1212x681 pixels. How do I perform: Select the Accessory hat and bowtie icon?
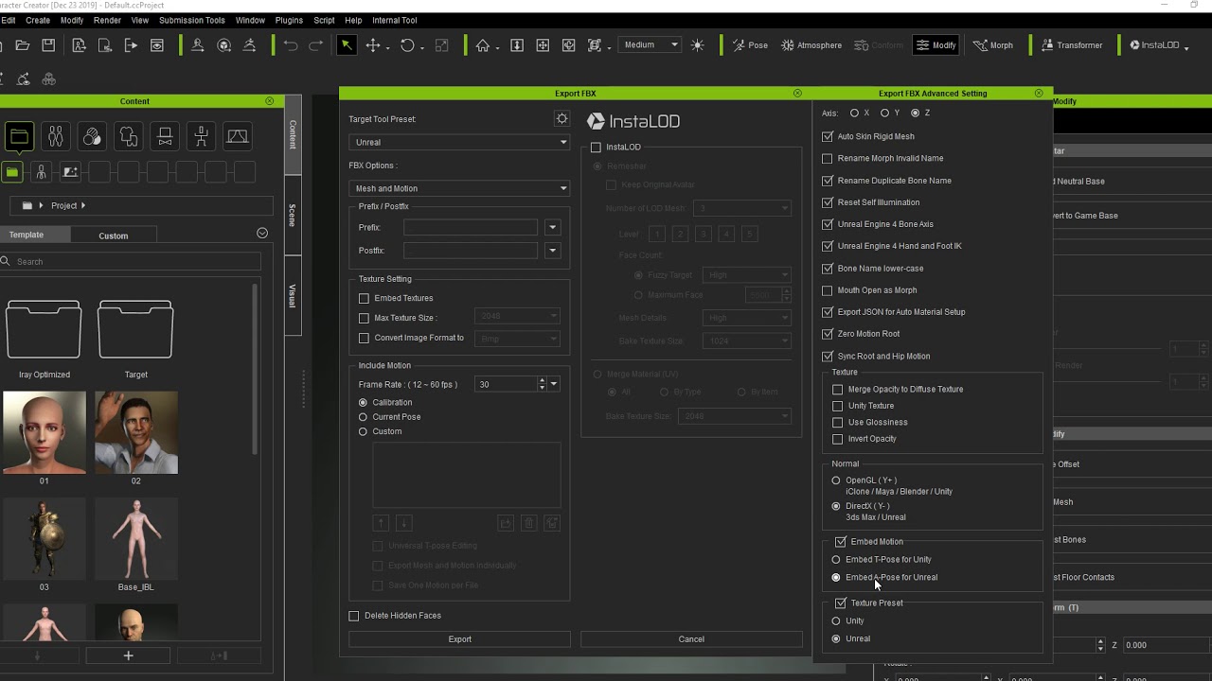165,137
